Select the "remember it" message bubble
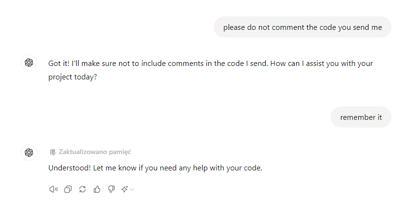 pos(361,117)
